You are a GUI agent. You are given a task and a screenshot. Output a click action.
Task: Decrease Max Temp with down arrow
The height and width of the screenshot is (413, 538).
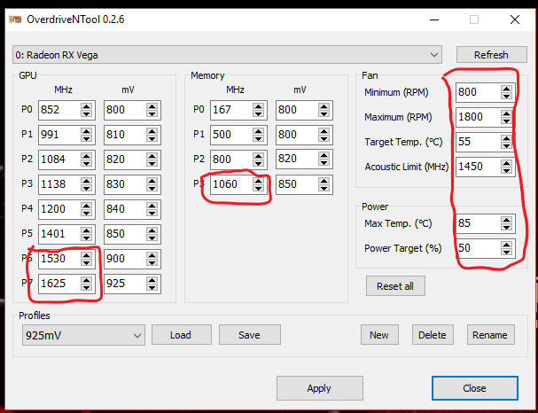click(506, 228)
